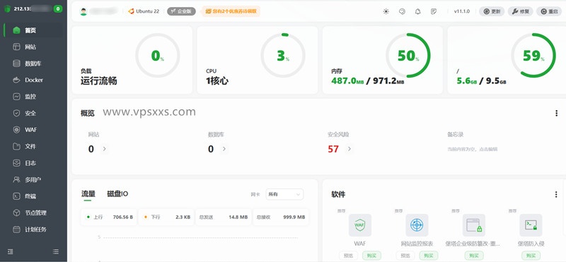Click the 日志 sidebar icon
The width and height of the screenshot is (566, 262).
click(16, 163)
